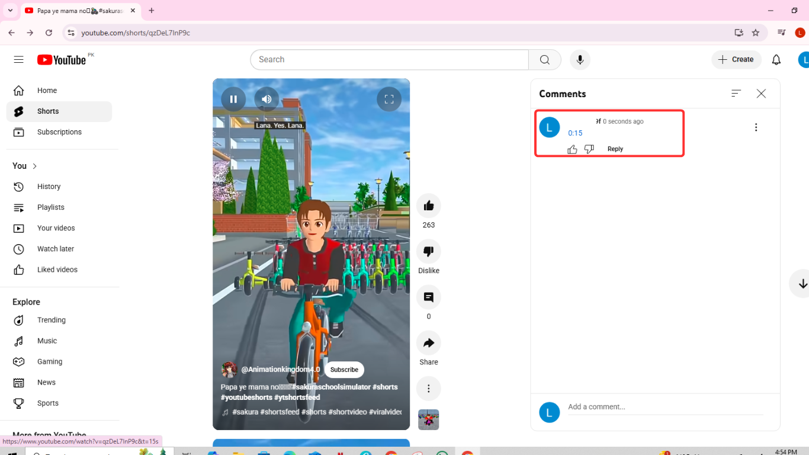Image resolution: width=809 pixels, height=455 pixels.
Task: Open Sports under Explore
Action: [59, 403]
